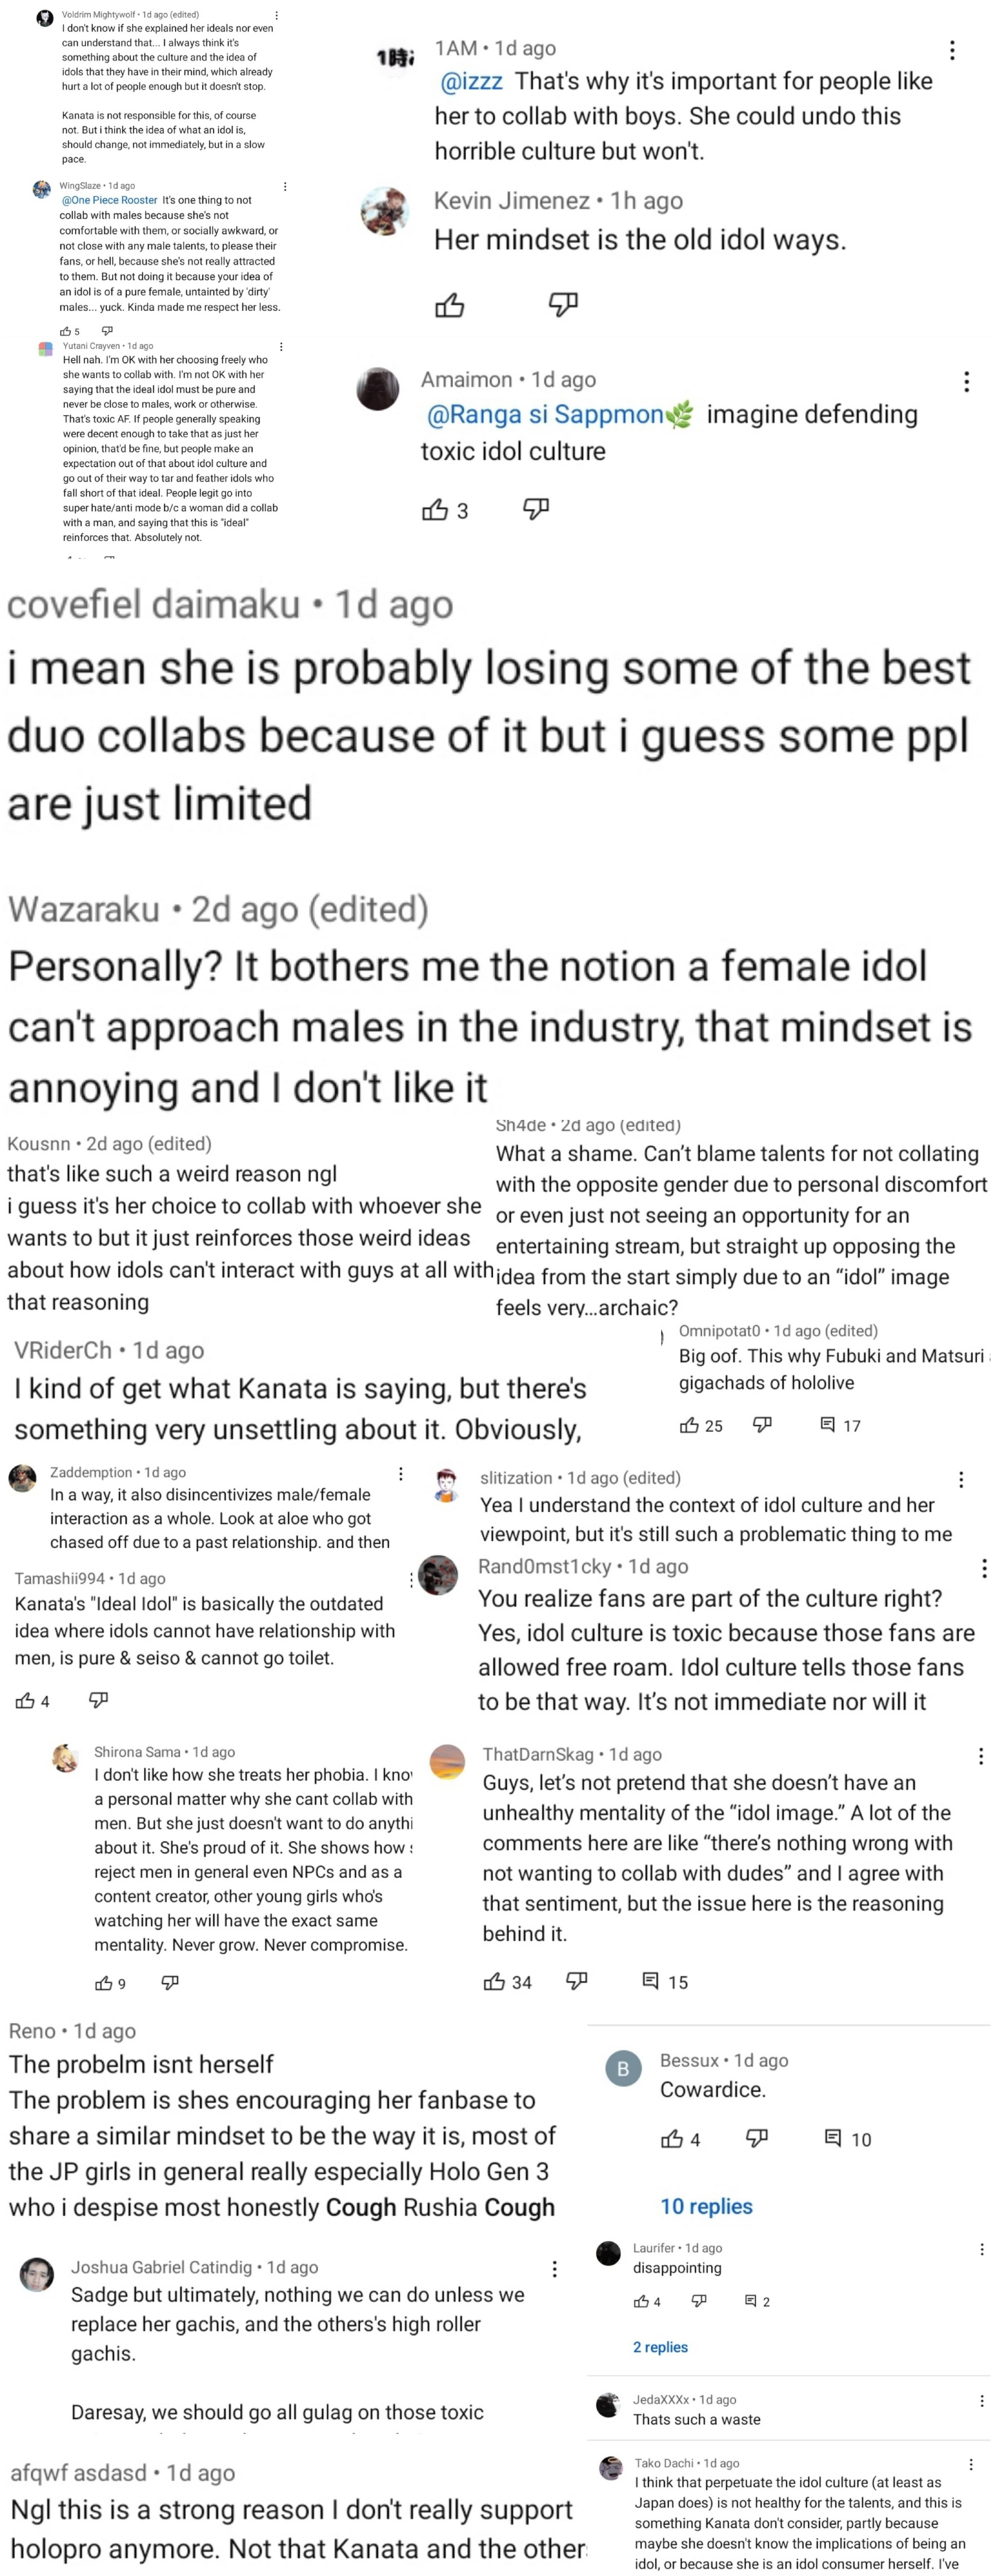
Task: Like Omnipotat0's comment with 25 likes
Action: (x=689, y=1425)
